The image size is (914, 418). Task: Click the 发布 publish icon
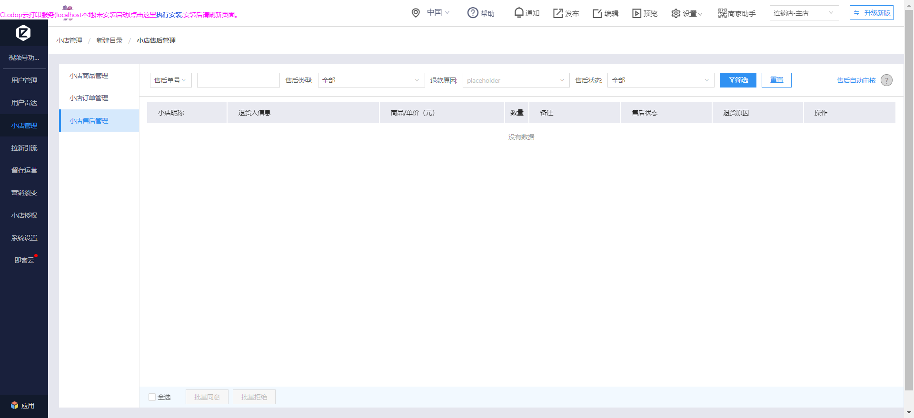click(558, 13)
